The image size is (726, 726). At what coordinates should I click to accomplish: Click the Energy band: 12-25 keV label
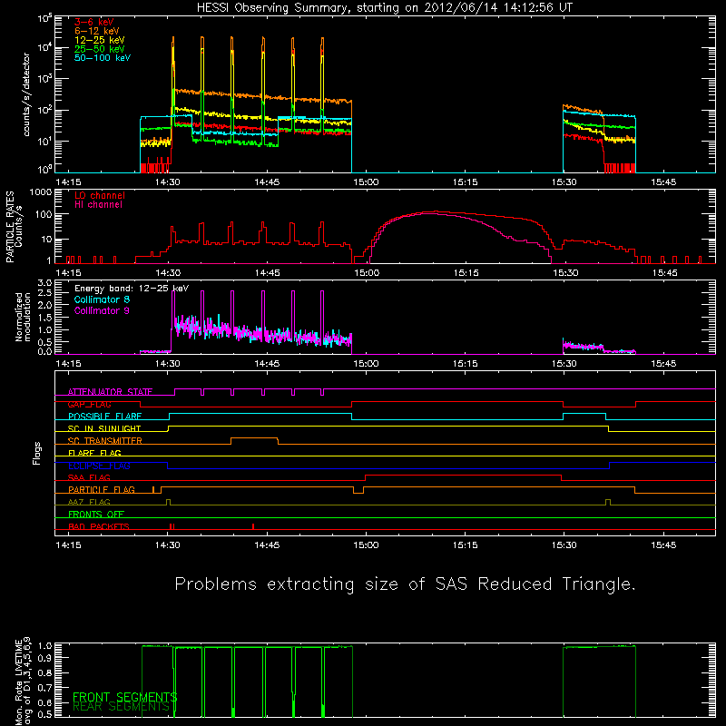[132, 289]
